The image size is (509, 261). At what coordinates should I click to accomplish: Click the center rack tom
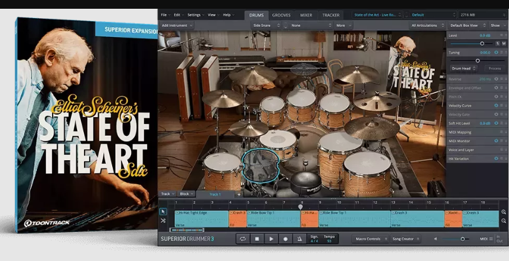(x=302, y=105)
